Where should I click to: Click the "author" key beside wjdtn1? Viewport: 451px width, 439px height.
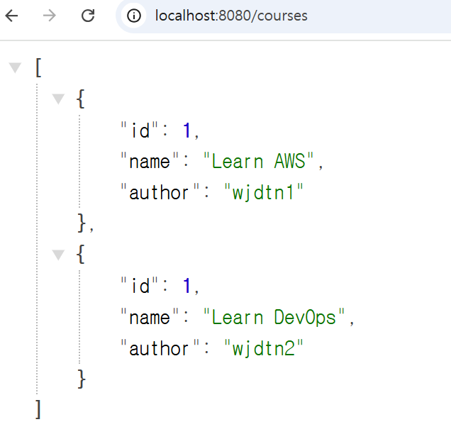[x=160, y=192]
